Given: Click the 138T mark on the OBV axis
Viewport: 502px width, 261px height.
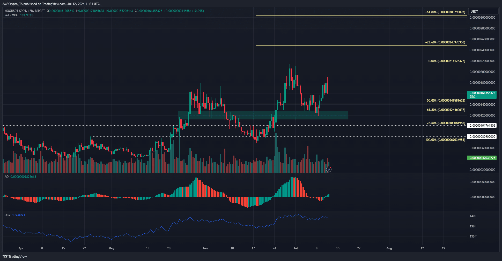Looking at the screenshot, I should (473, 226).
